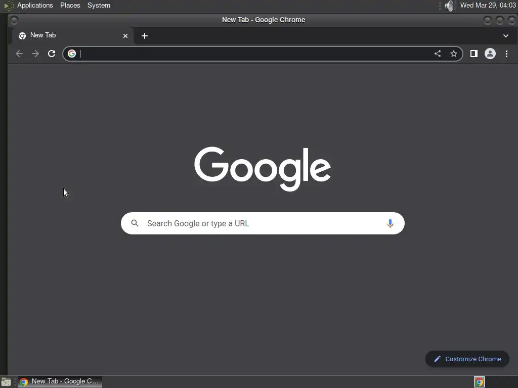Click the Google logo
This screenshot has height=388, width=518.
point(263,168)
